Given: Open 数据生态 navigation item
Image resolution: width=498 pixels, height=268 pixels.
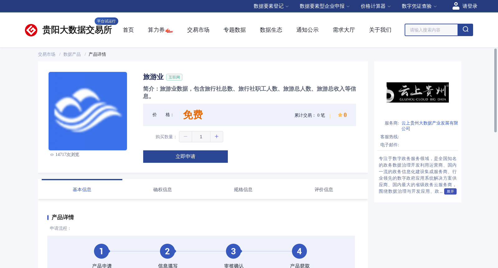Looking at the screenshot, I should [271, 30].
